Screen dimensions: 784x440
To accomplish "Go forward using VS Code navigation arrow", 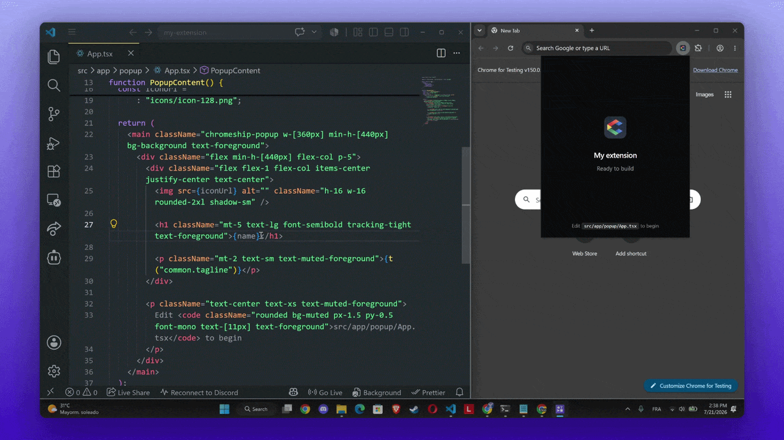I will tap(149, 32).
